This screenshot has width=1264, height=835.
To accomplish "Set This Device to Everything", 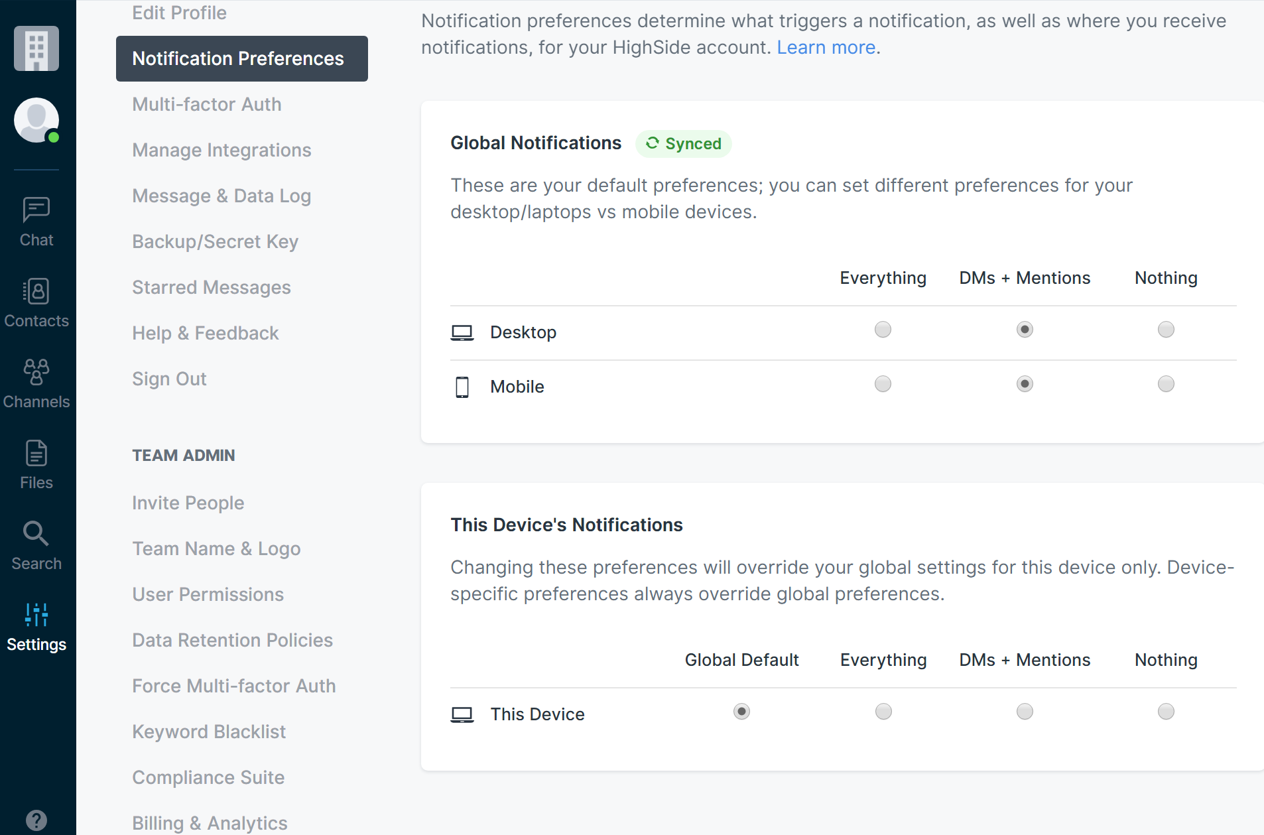I will (883, 712).
